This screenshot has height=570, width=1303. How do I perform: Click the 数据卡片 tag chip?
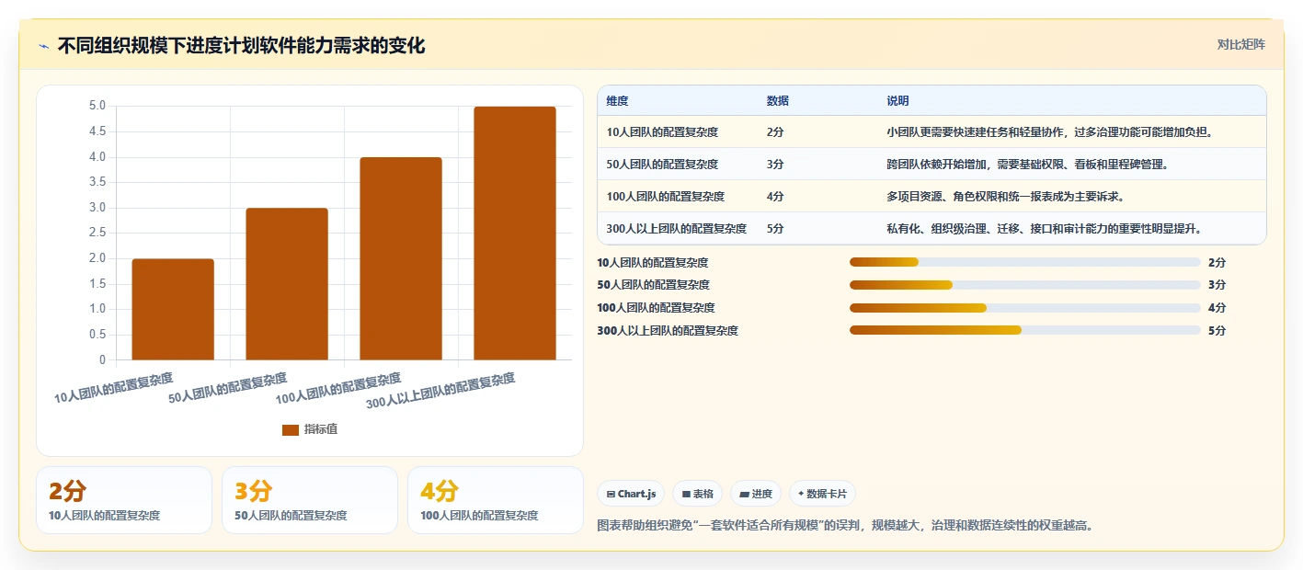[822, 494]
